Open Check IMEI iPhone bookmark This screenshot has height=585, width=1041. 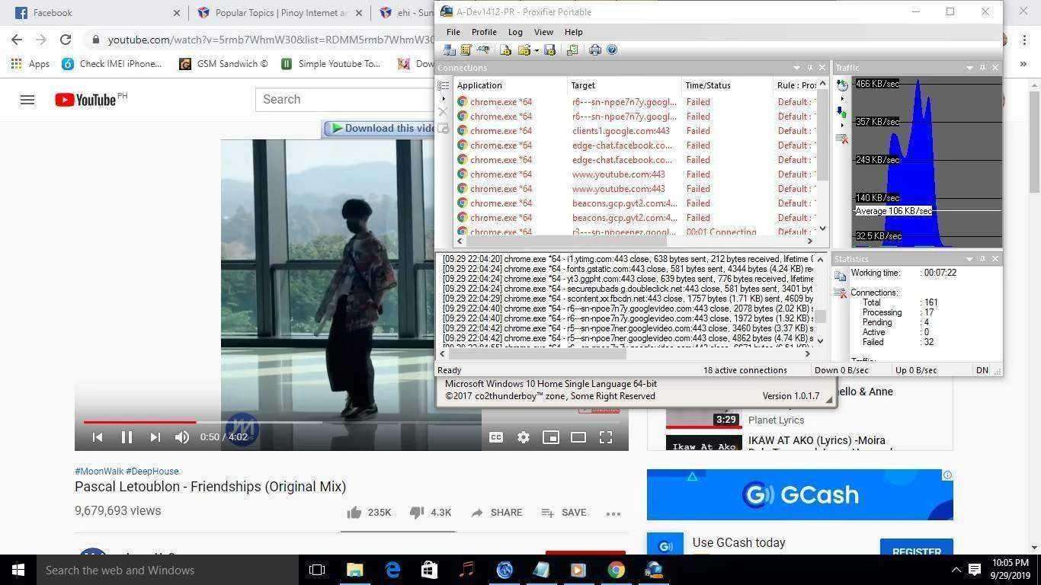112,64
